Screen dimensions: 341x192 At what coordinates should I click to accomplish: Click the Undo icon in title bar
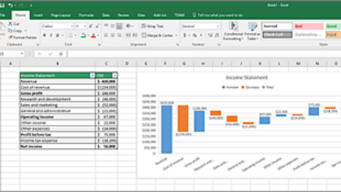click(x=10, y=5)
